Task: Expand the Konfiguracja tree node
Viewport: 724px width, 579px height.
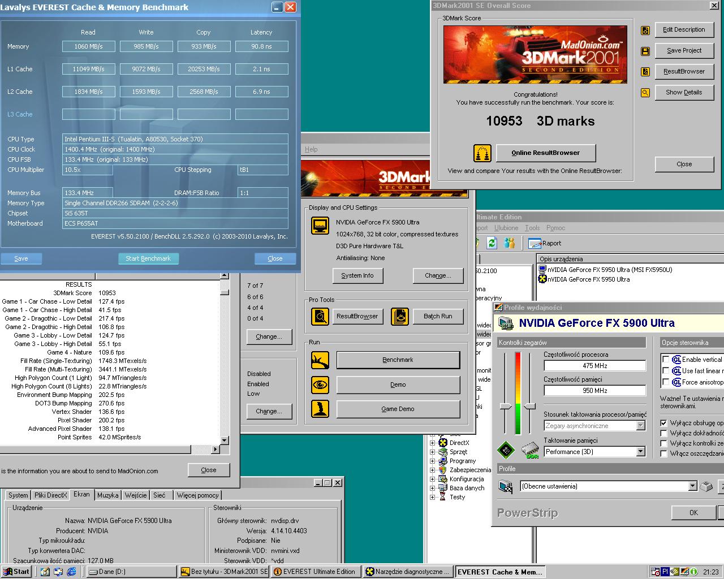Action: [x=433, y=479]
